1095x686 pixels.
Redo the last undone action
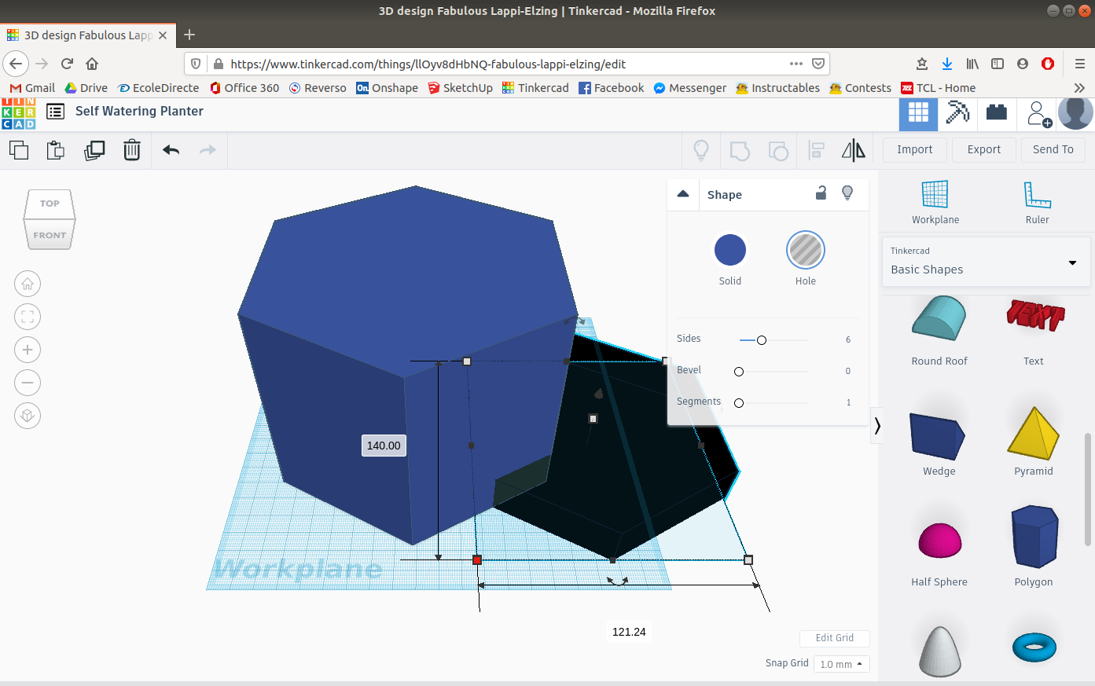point(208,149)
